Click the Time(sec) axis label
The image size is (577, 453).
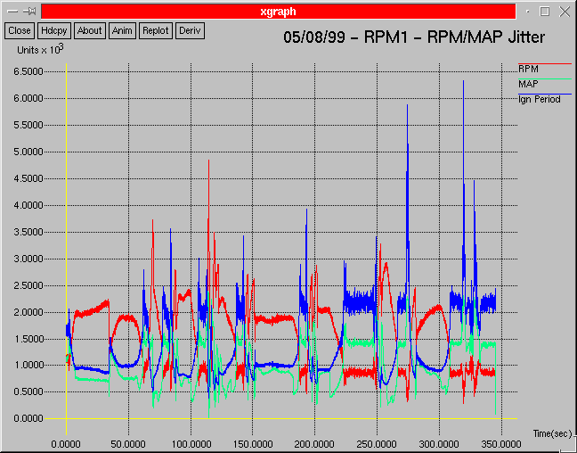(x=552, y=434)
